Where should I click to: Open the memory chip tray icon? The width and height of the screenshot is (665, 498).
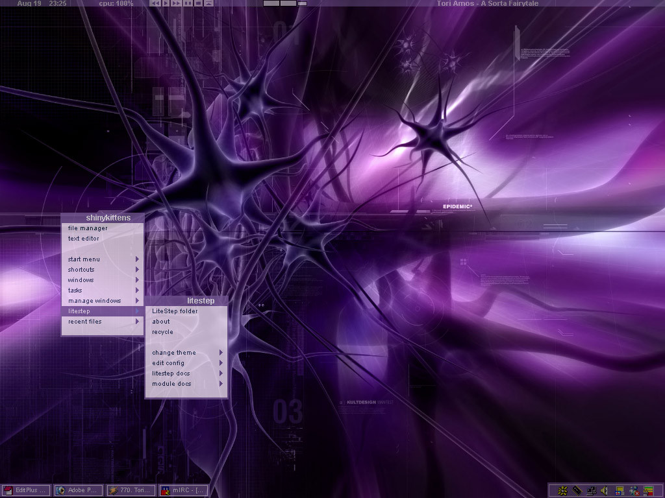pos(577,491)
